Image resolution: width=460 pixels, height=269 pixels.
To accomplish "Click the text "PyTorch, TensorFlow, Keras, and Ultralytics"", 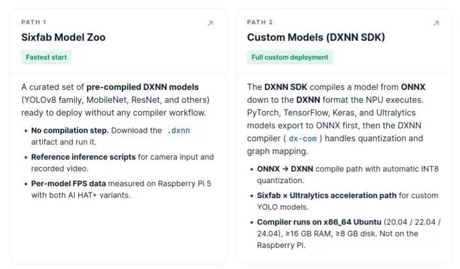I will pyautogui.click(x=331, y=113).
